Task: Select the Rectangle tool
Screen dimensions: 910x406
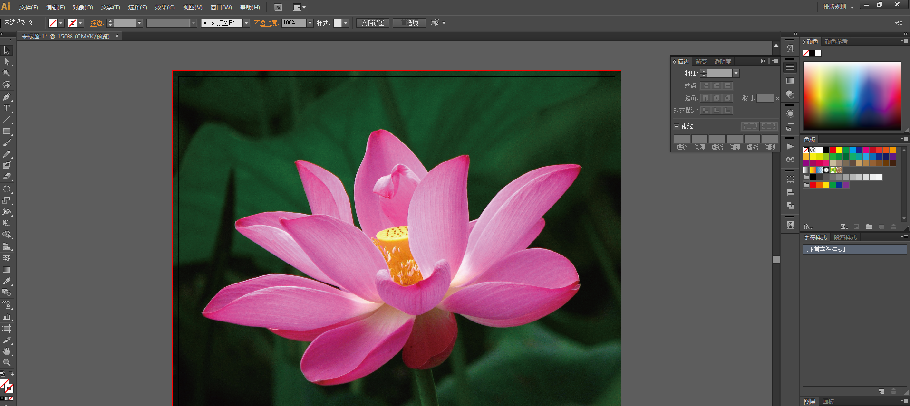Action: [x=7, y=132]
